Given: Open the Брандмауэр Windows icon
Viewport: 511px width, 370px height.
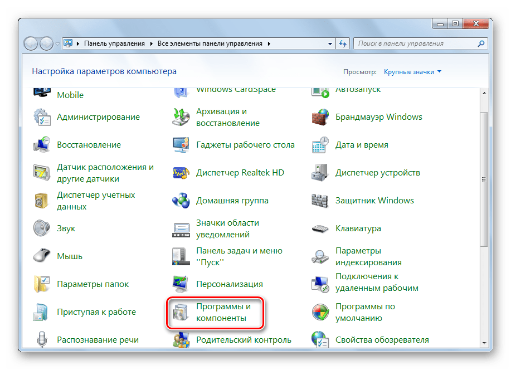Looking at the screenshot, I should point(321,118).
